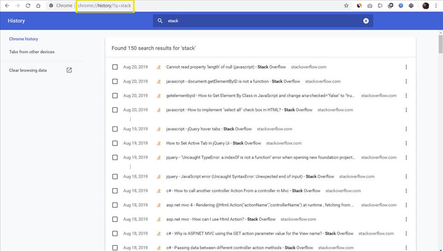Click Clear browsing data link

pyautogui.click(x=28, y=71)
